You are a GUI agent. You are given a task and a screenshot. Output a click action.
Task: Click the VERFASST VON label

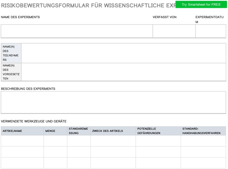pos(165,17)
